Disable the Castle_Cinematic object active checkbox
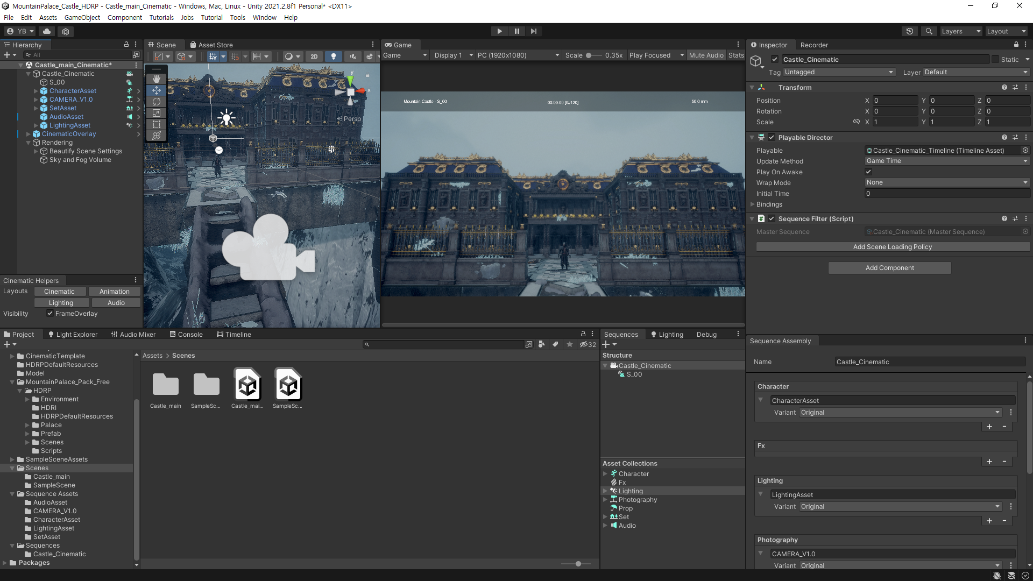Image resolution: width=1033 pixels, height=581 pixels. (775, 60)
